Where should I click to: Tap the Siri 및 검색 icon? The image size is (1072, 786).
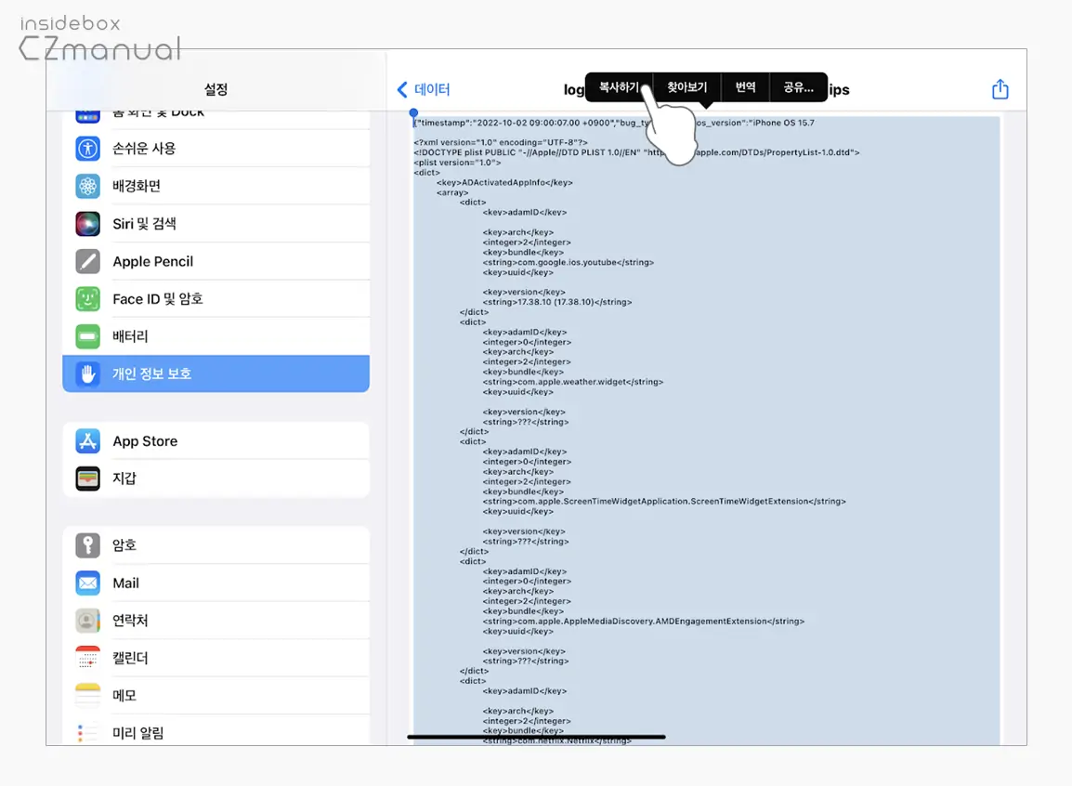87,224
